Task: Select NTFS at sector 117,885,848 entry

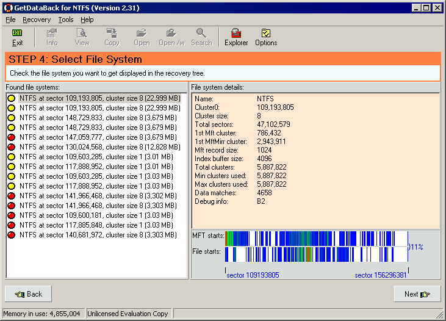Action: point(96,225)
